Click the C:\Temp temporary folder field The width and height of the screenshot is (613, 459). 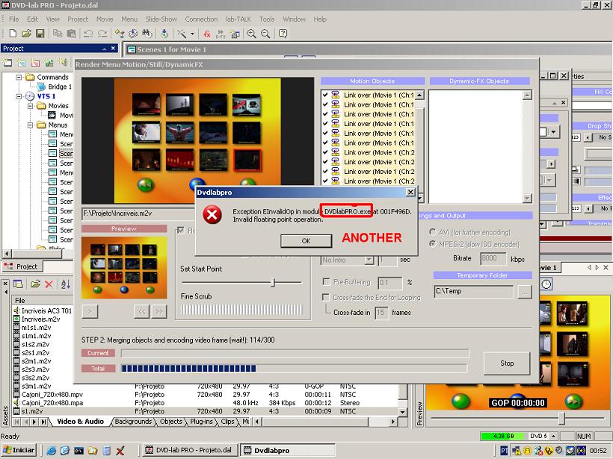pyautogui.click(x=474, y=292)
